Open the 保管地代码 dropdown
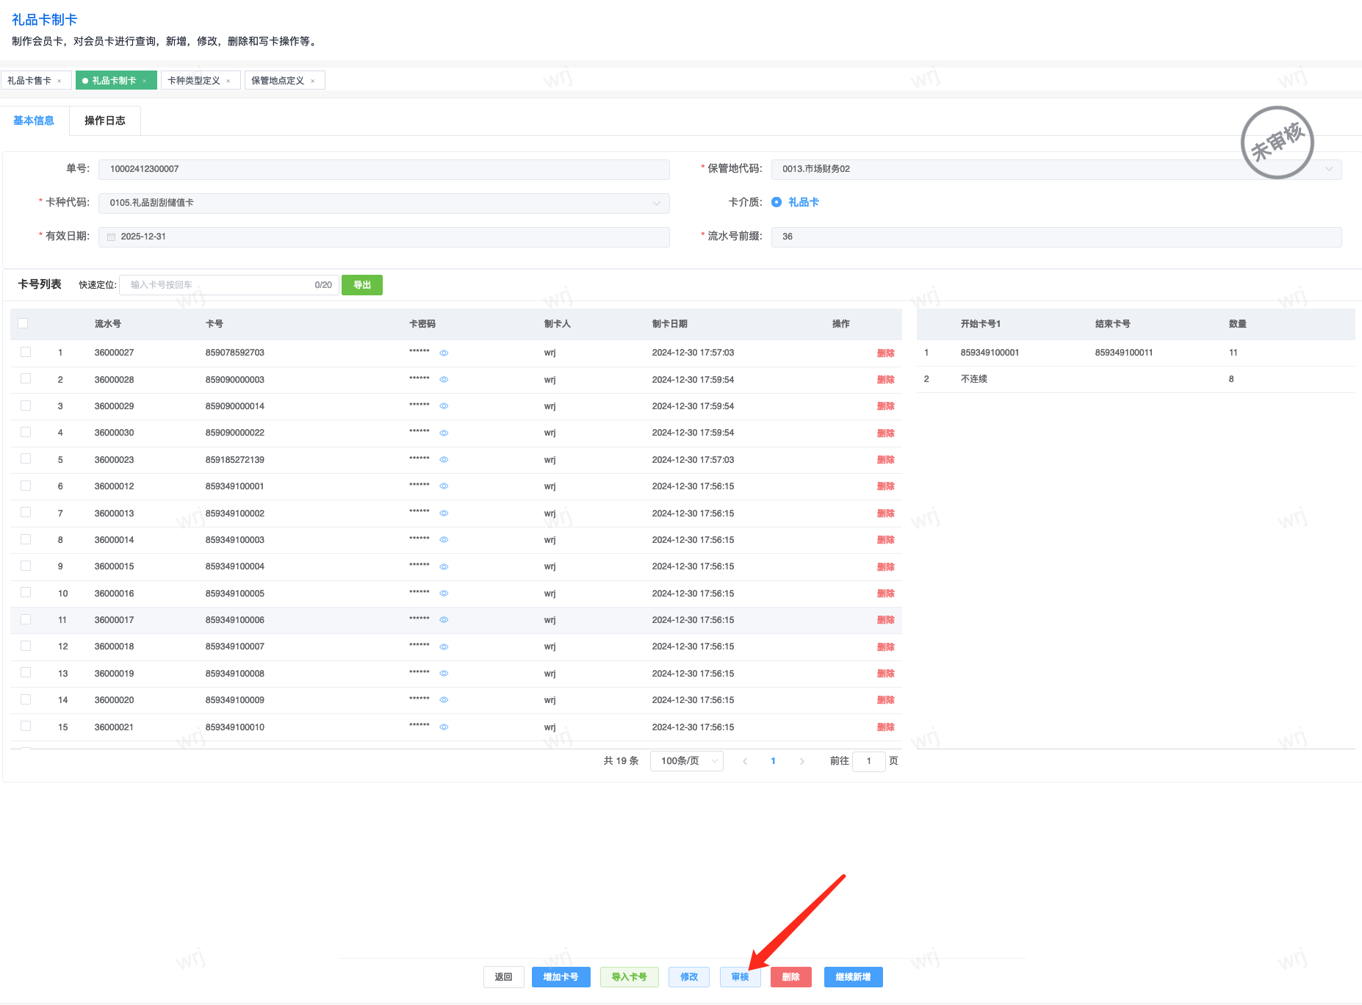This screenshot has width=1362, height=1005. point(1328,169)
